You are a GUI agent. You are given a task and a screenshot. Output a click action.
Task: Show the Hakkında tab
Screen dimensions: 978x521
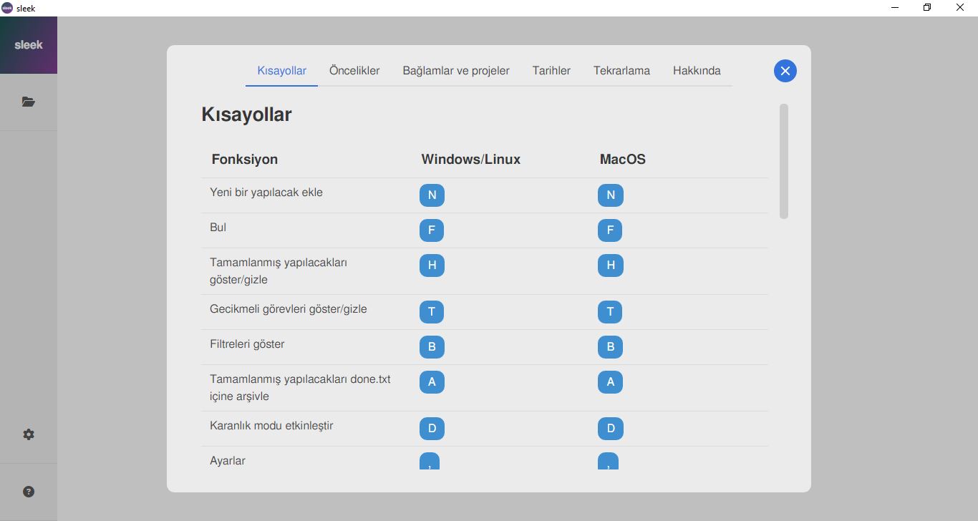point(697,71)
